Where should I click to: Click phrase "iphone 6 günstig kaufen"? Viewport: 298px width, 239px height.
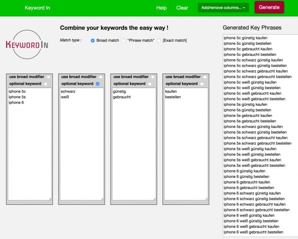tap(245, 171)
